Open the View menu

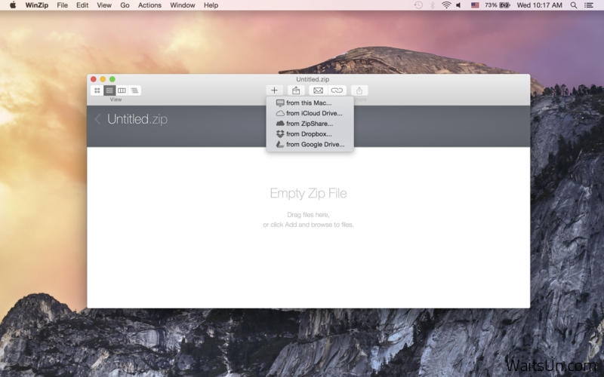104,5
